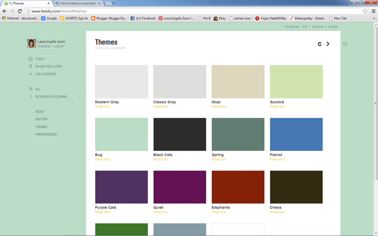Click the Kindle mobile link
Image resolution: width=378 pixels, height=236 pixels.
(333, 27)
